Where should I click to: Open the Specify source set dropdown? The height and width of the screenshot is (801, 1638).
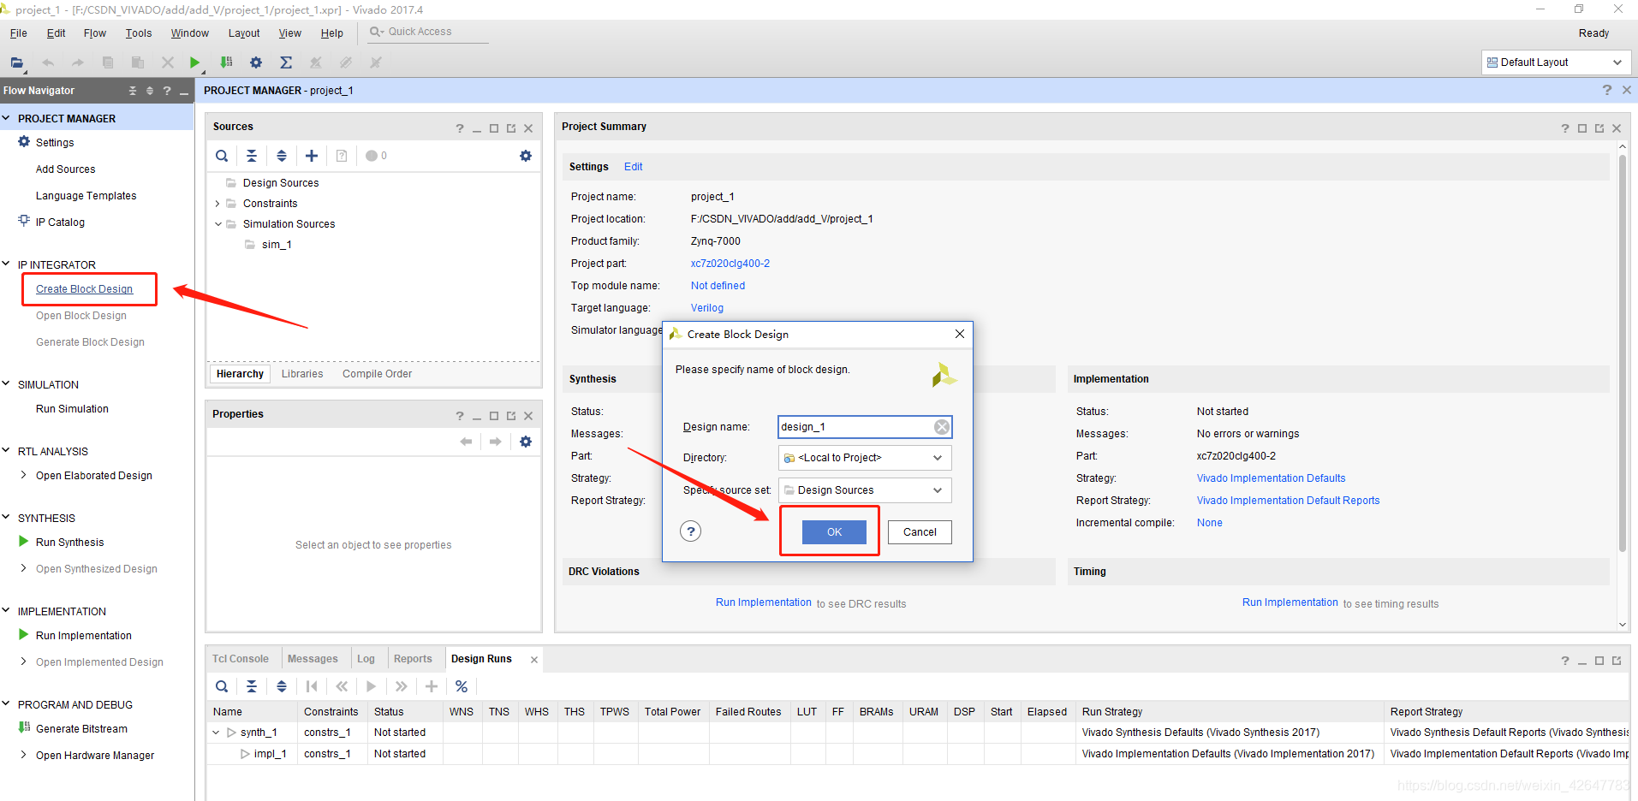click(865, 490)
